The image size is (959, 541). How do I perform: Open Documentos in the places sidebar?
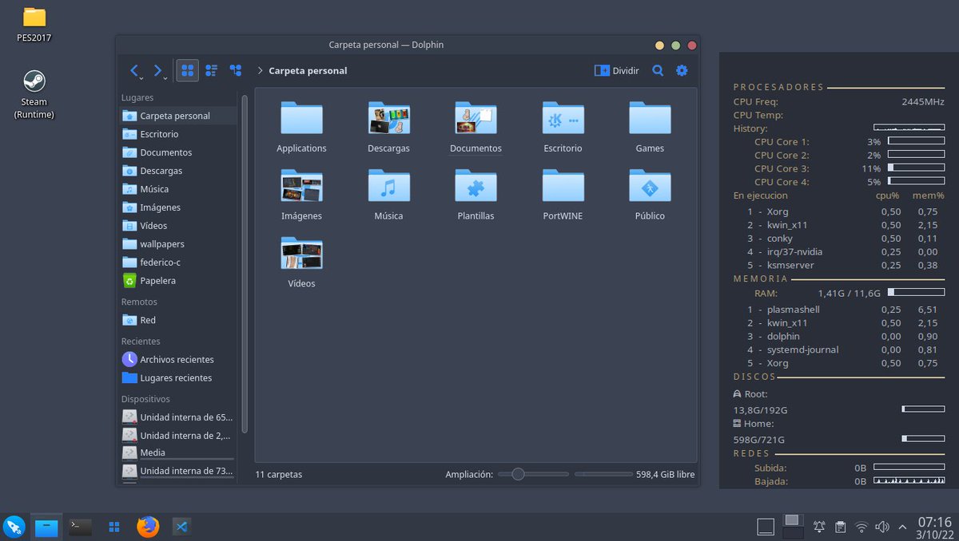pos(177,152)
